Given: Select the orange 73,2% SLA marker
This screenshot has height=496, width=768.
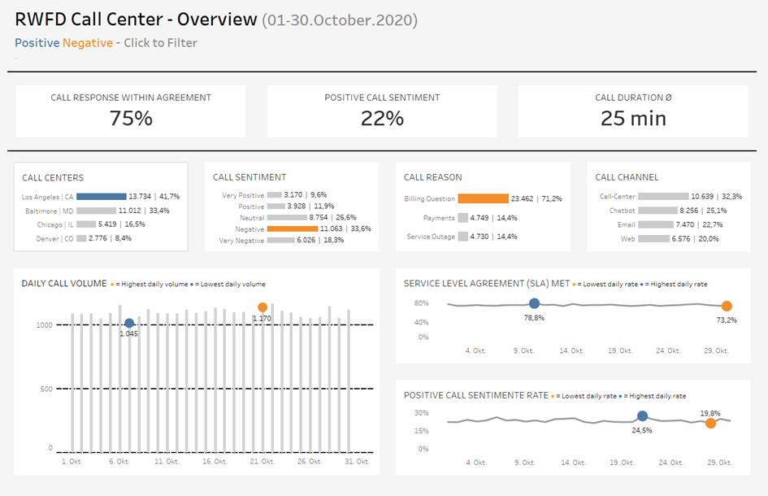Looking at the screenshot, I should click(x=727, y=307).
